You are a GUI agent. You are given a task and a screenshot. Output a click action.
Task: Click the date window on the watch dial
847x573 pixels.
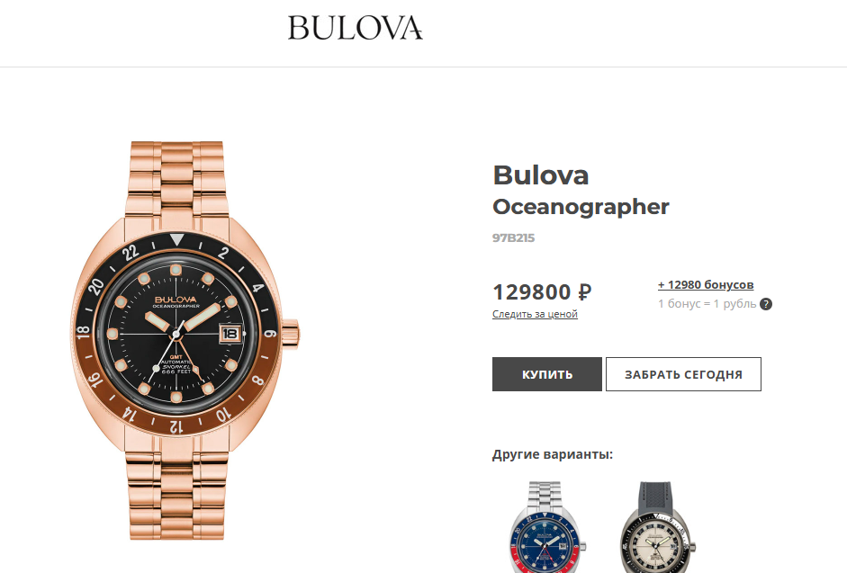pos(230,333)
